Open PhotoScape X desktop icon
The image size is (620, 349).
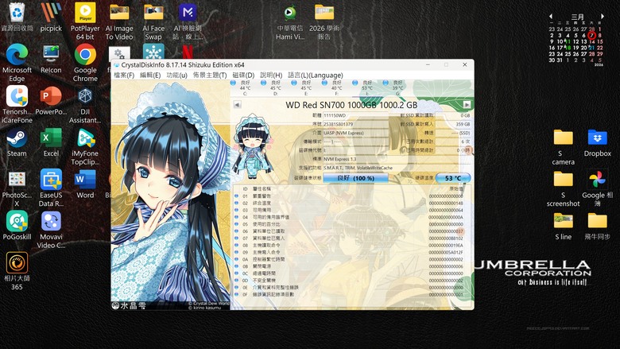pyautogui.click(x=17, y=188)
